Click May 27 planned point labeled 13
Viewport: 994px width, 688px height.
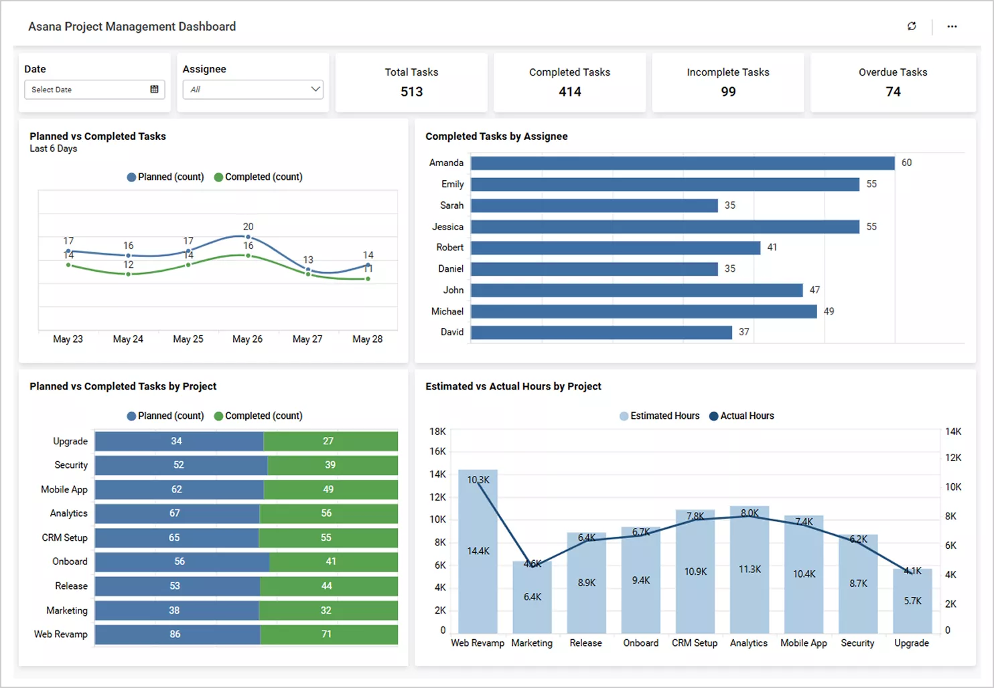(308, 270)
